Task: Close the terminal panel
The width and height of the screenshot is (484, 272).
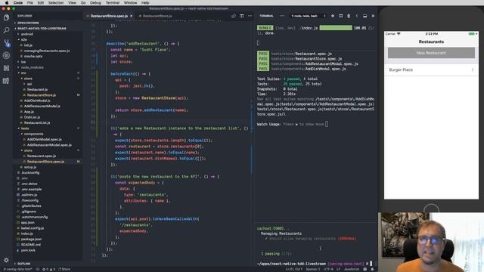Action: pos(373,16)
